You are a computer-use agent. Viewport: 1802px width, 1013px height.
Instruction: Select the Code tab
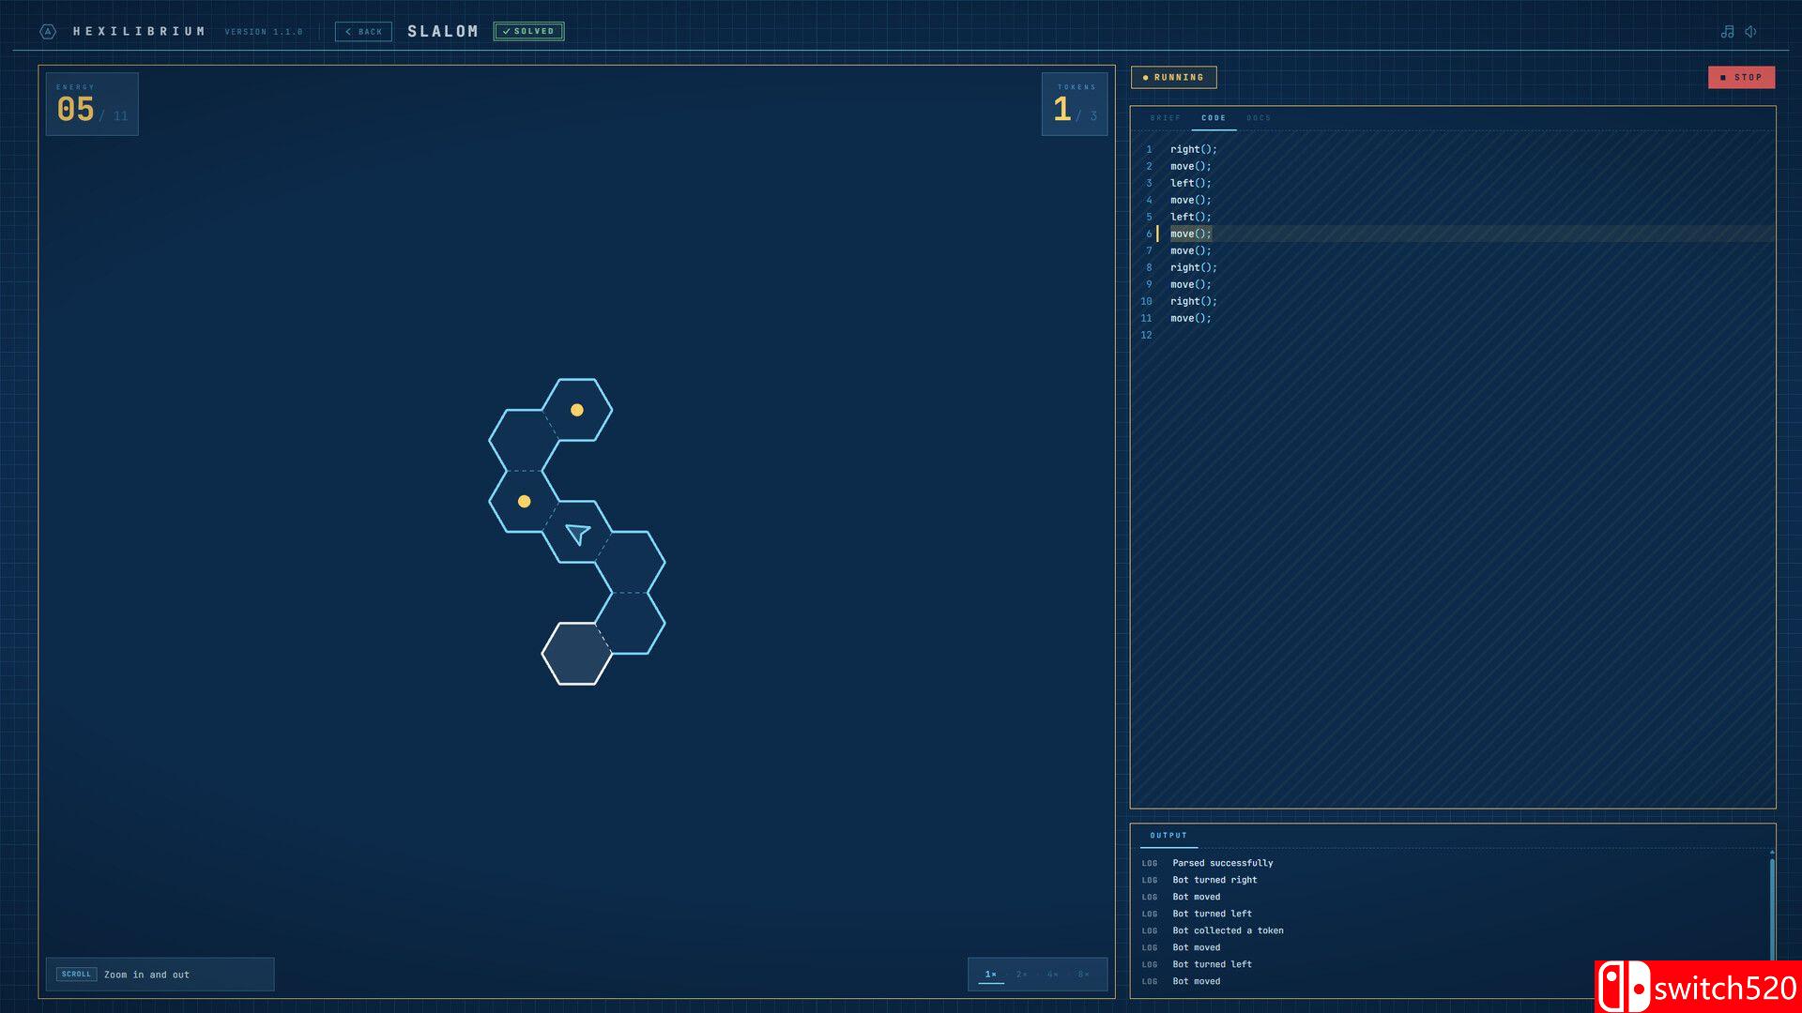click(1214, 118)
